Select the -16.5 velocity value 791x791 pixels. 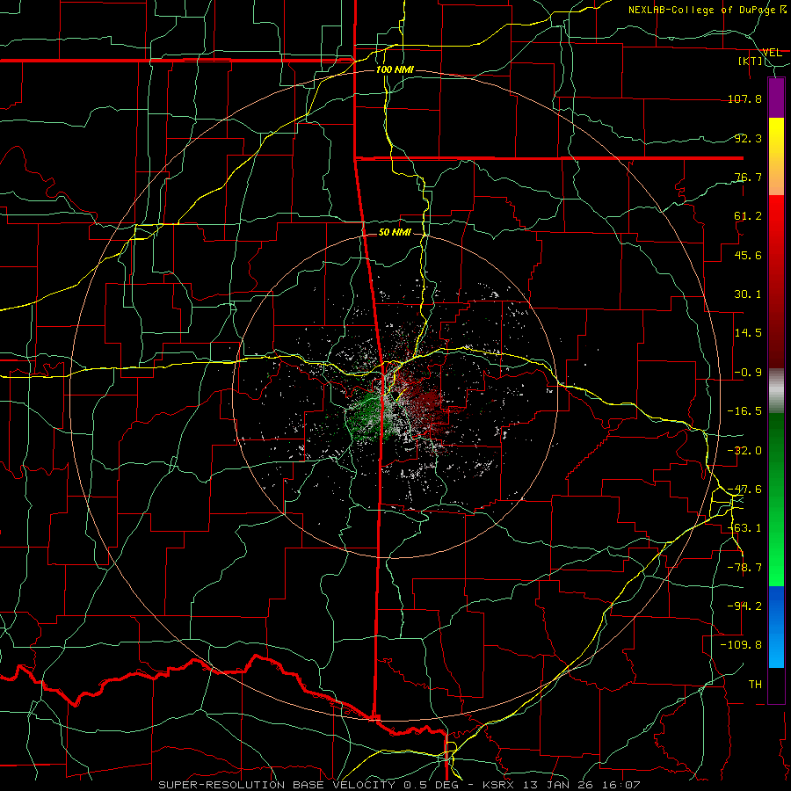pos(744,411)
